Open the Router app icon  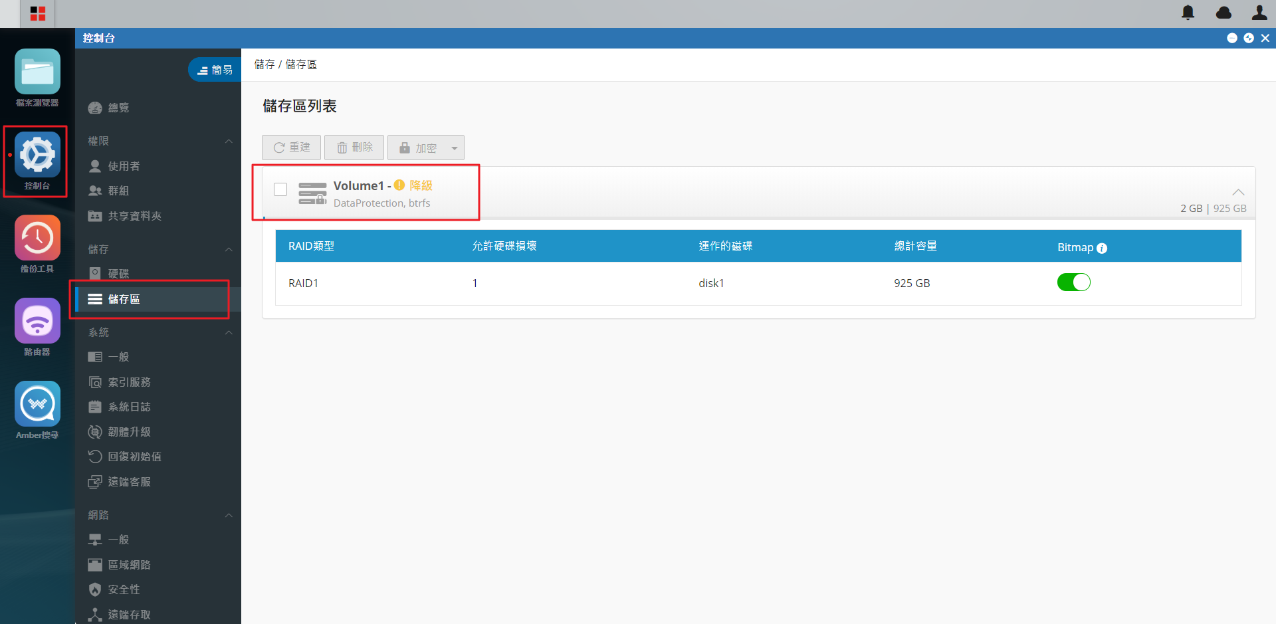[37, 321]
